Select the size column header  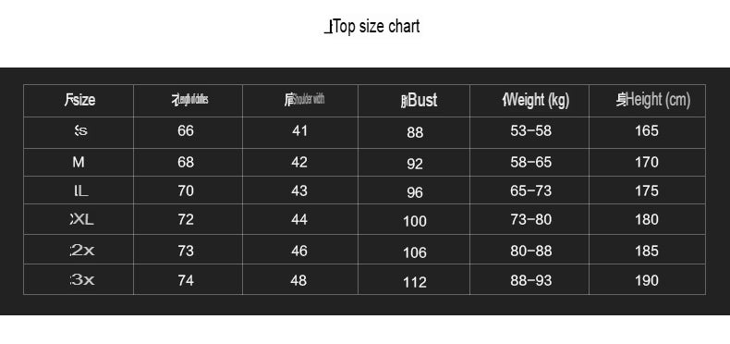tap(80, 100)
